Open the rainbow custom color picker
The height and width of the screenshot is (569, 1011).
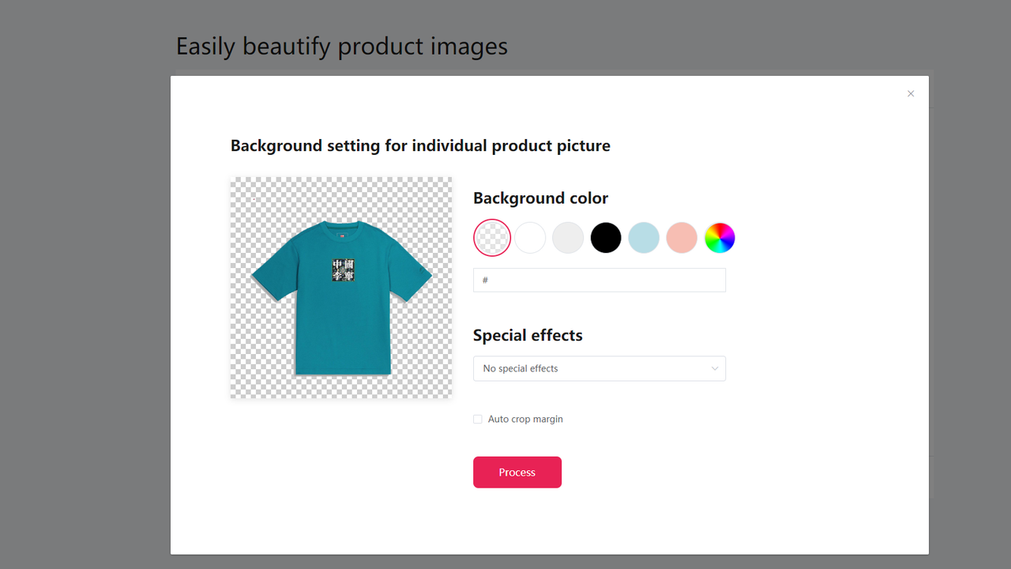click(719, 237)
